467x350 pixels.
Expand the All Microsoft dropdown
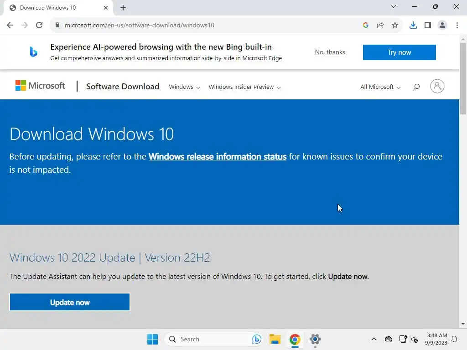point(380,87)
